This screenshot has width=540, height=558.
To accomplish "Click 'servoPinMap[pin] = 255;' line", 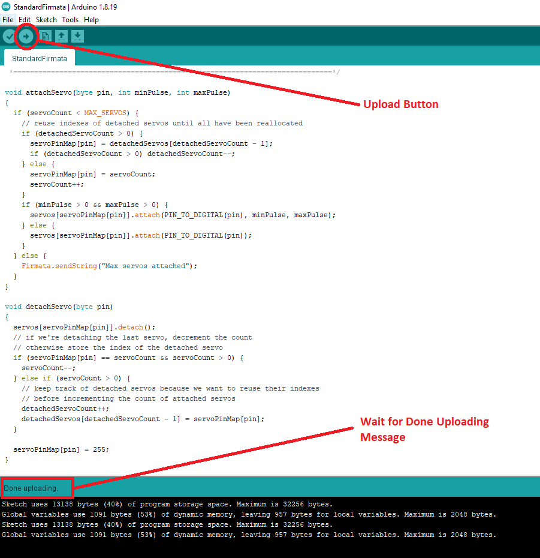I will pyautogui.click(x=61, y=449).
